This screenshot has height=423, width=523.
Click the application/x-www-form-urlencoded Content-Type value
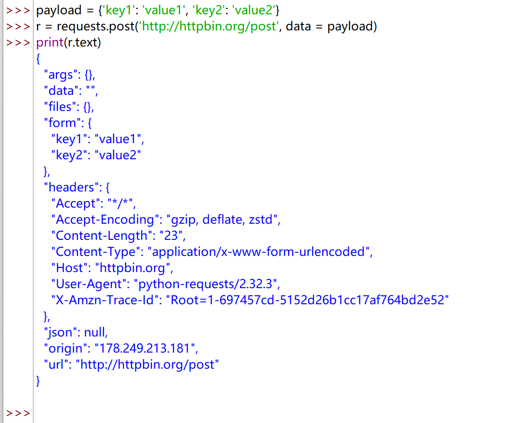[x=261, y=252]
